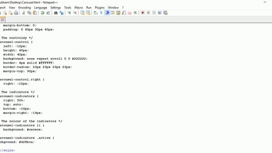Click the comment 'The colour of the indicators */'
272x153 pixels.
click(x=31, y=121)
